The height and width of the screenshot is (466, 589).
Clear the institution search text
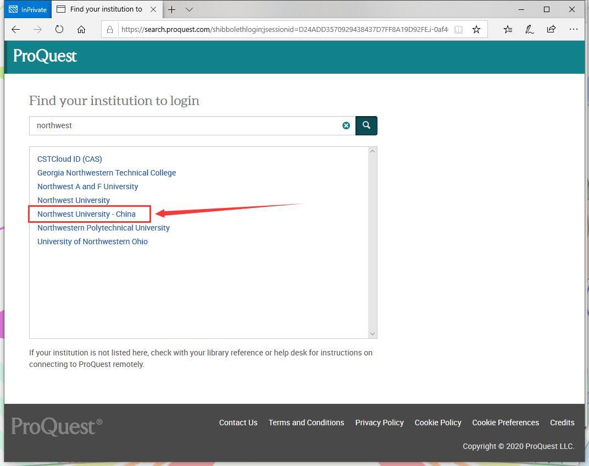click(x=346, y=125)
